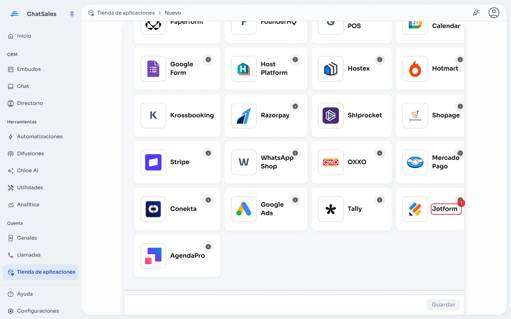
Task: Show info for Google Form
Action: 208,60
